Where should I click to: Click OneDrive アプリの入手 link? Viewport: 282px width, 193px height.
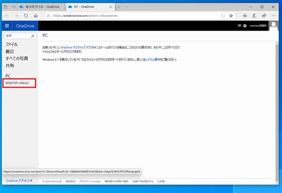(x=19, y=181)
